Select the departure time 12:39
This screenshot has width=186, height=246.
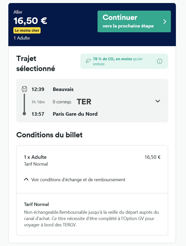(x=38, y=89)
